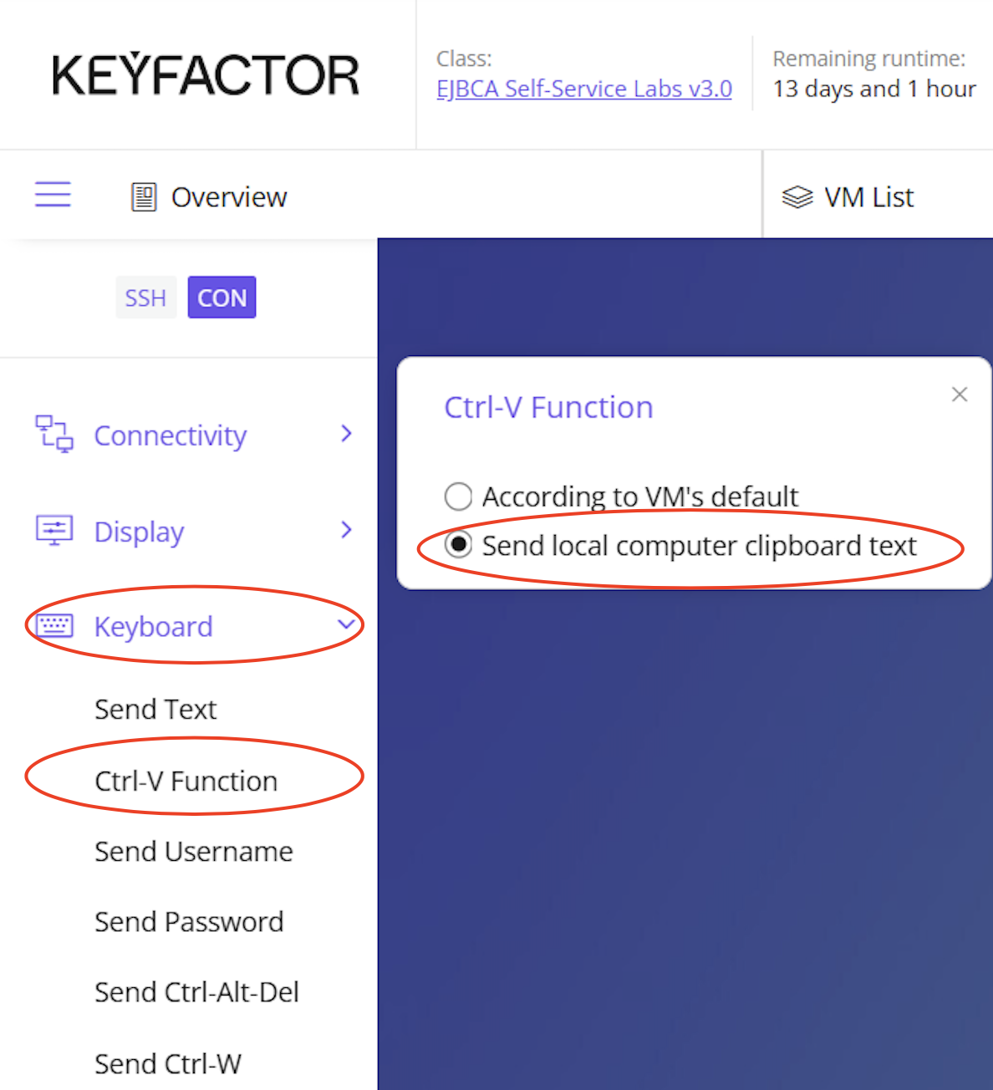The height and width of the screenshot is (1090, 993).
Task: Click the Connectivity network icon
Action: 54,435
